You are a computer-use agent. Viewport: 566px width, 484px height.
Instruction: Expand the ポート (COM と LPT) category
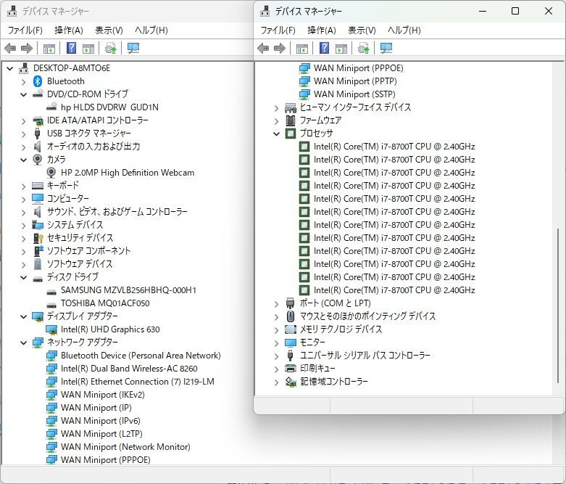coord(276,303)
